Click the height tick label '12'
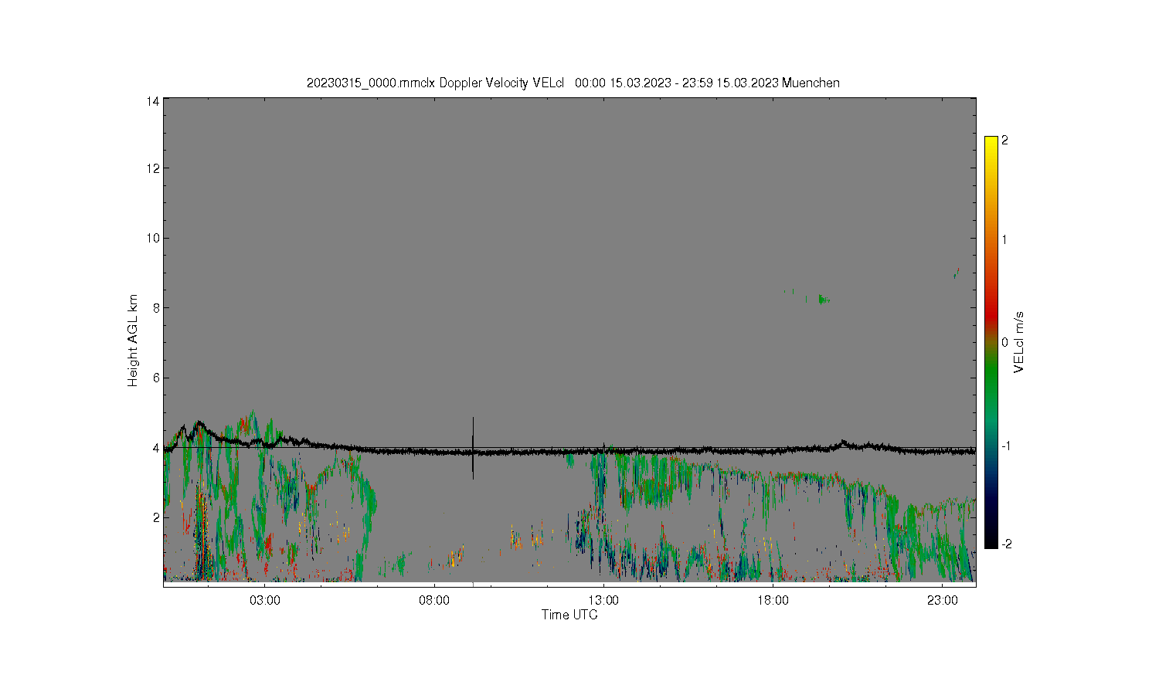The width and height of the screenshot is (1159, 695). pyautogui.click(x=153, y=168)
